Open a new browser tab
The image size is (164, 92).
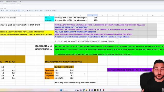(20, 2)
